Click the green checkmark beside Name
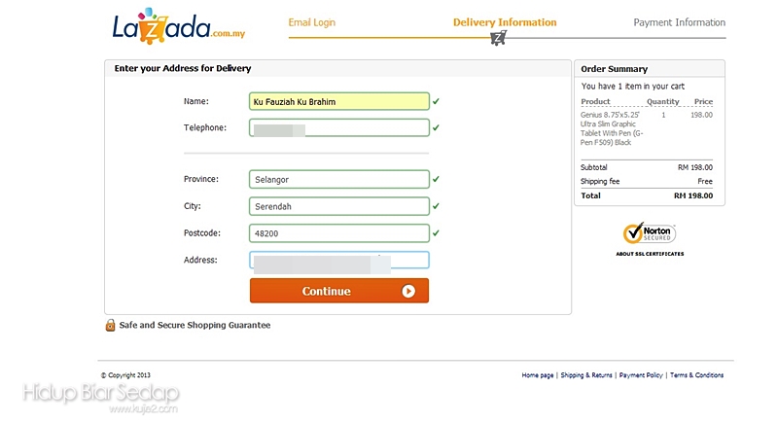 pyautogui.click(x=437, y=101)
